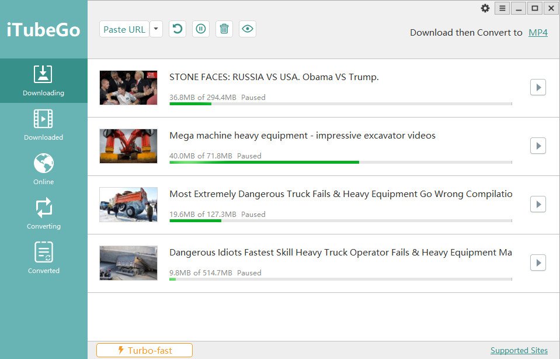Open the Downloading section in sidebar
The height and width of the screenshot is (359, 560).
(44, 81)
